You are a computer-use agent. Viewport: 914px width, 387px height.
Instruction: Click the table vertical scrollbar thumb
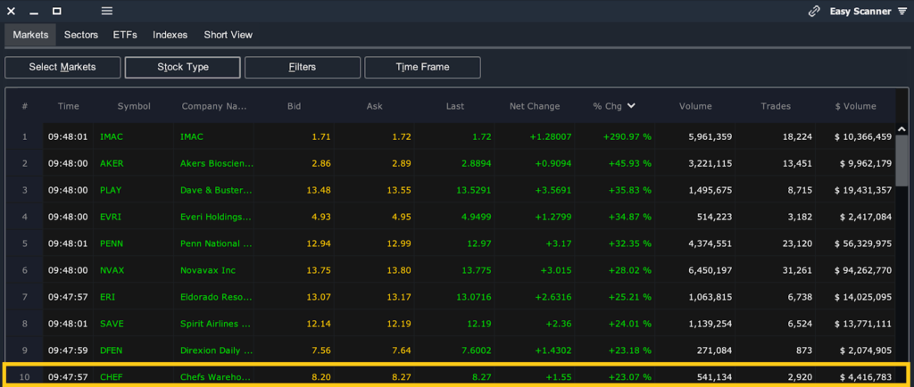(902, 161)
